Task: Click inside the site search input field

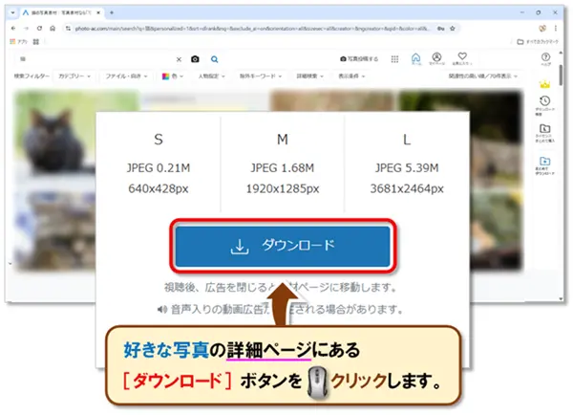Action: [95, 59]
